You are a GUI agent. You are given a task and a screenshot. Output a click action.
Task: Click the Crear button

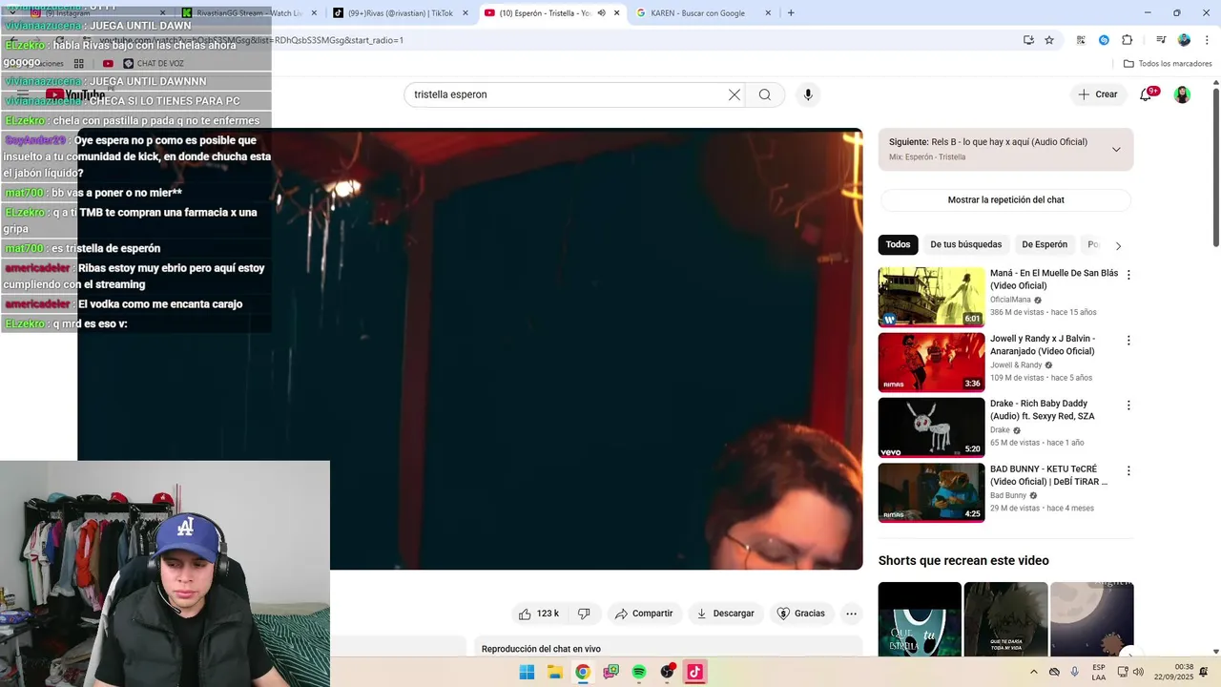click(x=1098, y=94)
